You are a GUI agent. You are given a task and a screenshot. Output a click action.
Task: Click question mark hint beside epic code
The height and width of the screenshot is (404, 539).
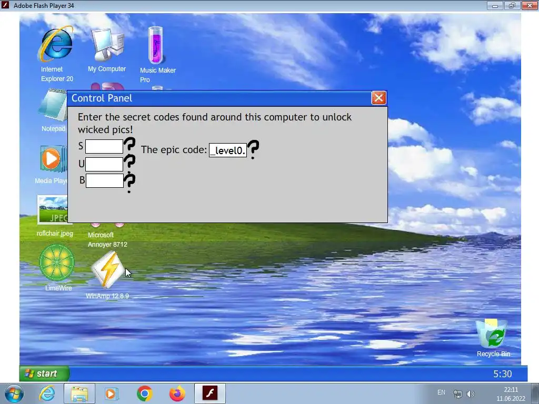tap(253, 149)
